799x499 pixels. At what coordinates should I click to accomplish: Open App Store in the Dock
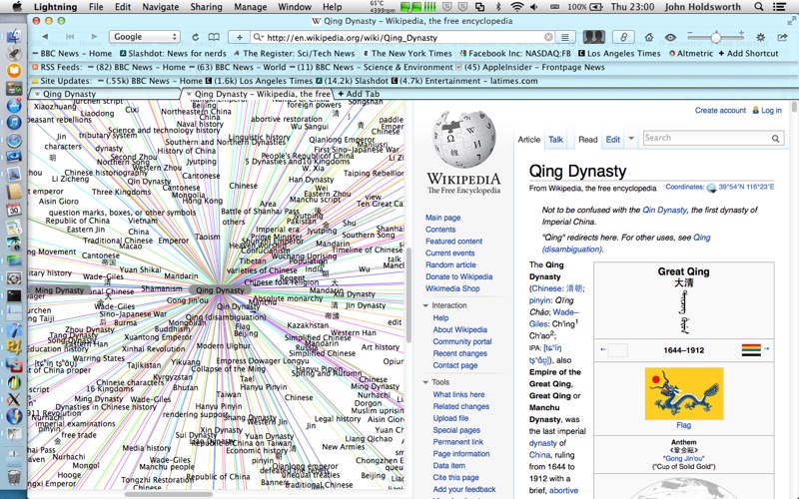coord(14,105)
